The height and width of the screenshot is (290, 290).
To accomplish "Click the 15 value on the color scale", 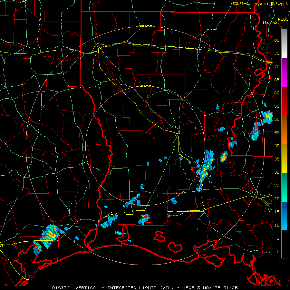I will pyautogui.click(x=277, y=212).
